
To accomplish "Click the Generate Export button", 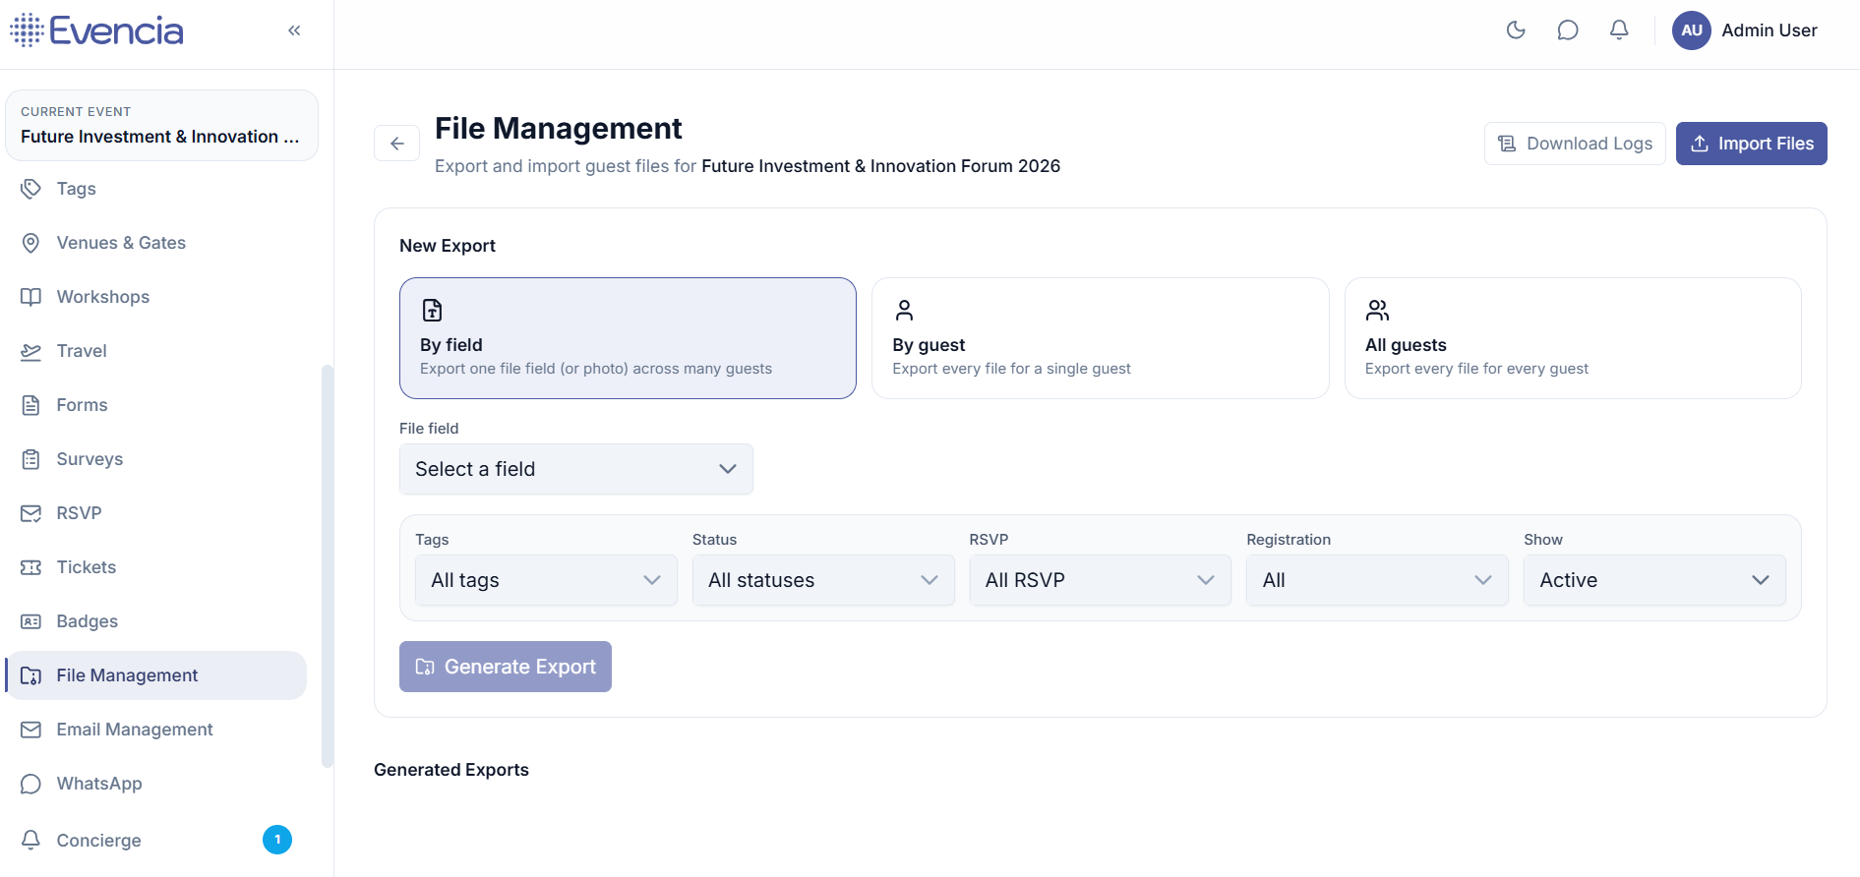I will (x=506, y=667).
